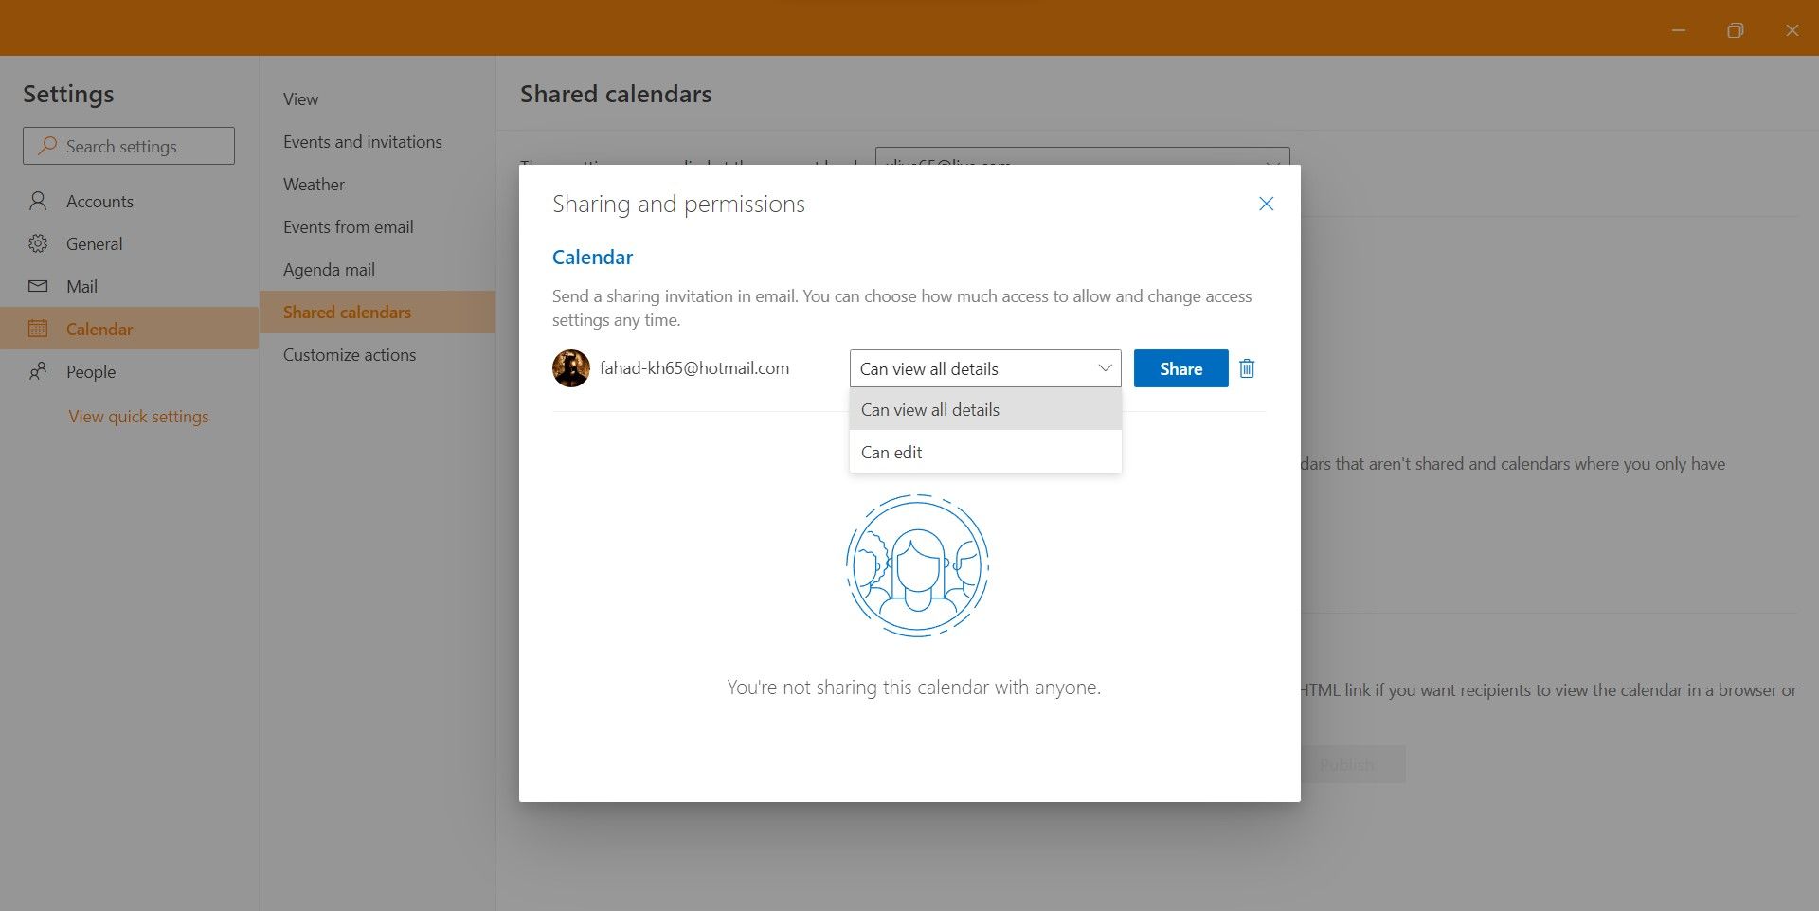Open Customize actions section
The image size is (1819, 911).
(349, 355)
